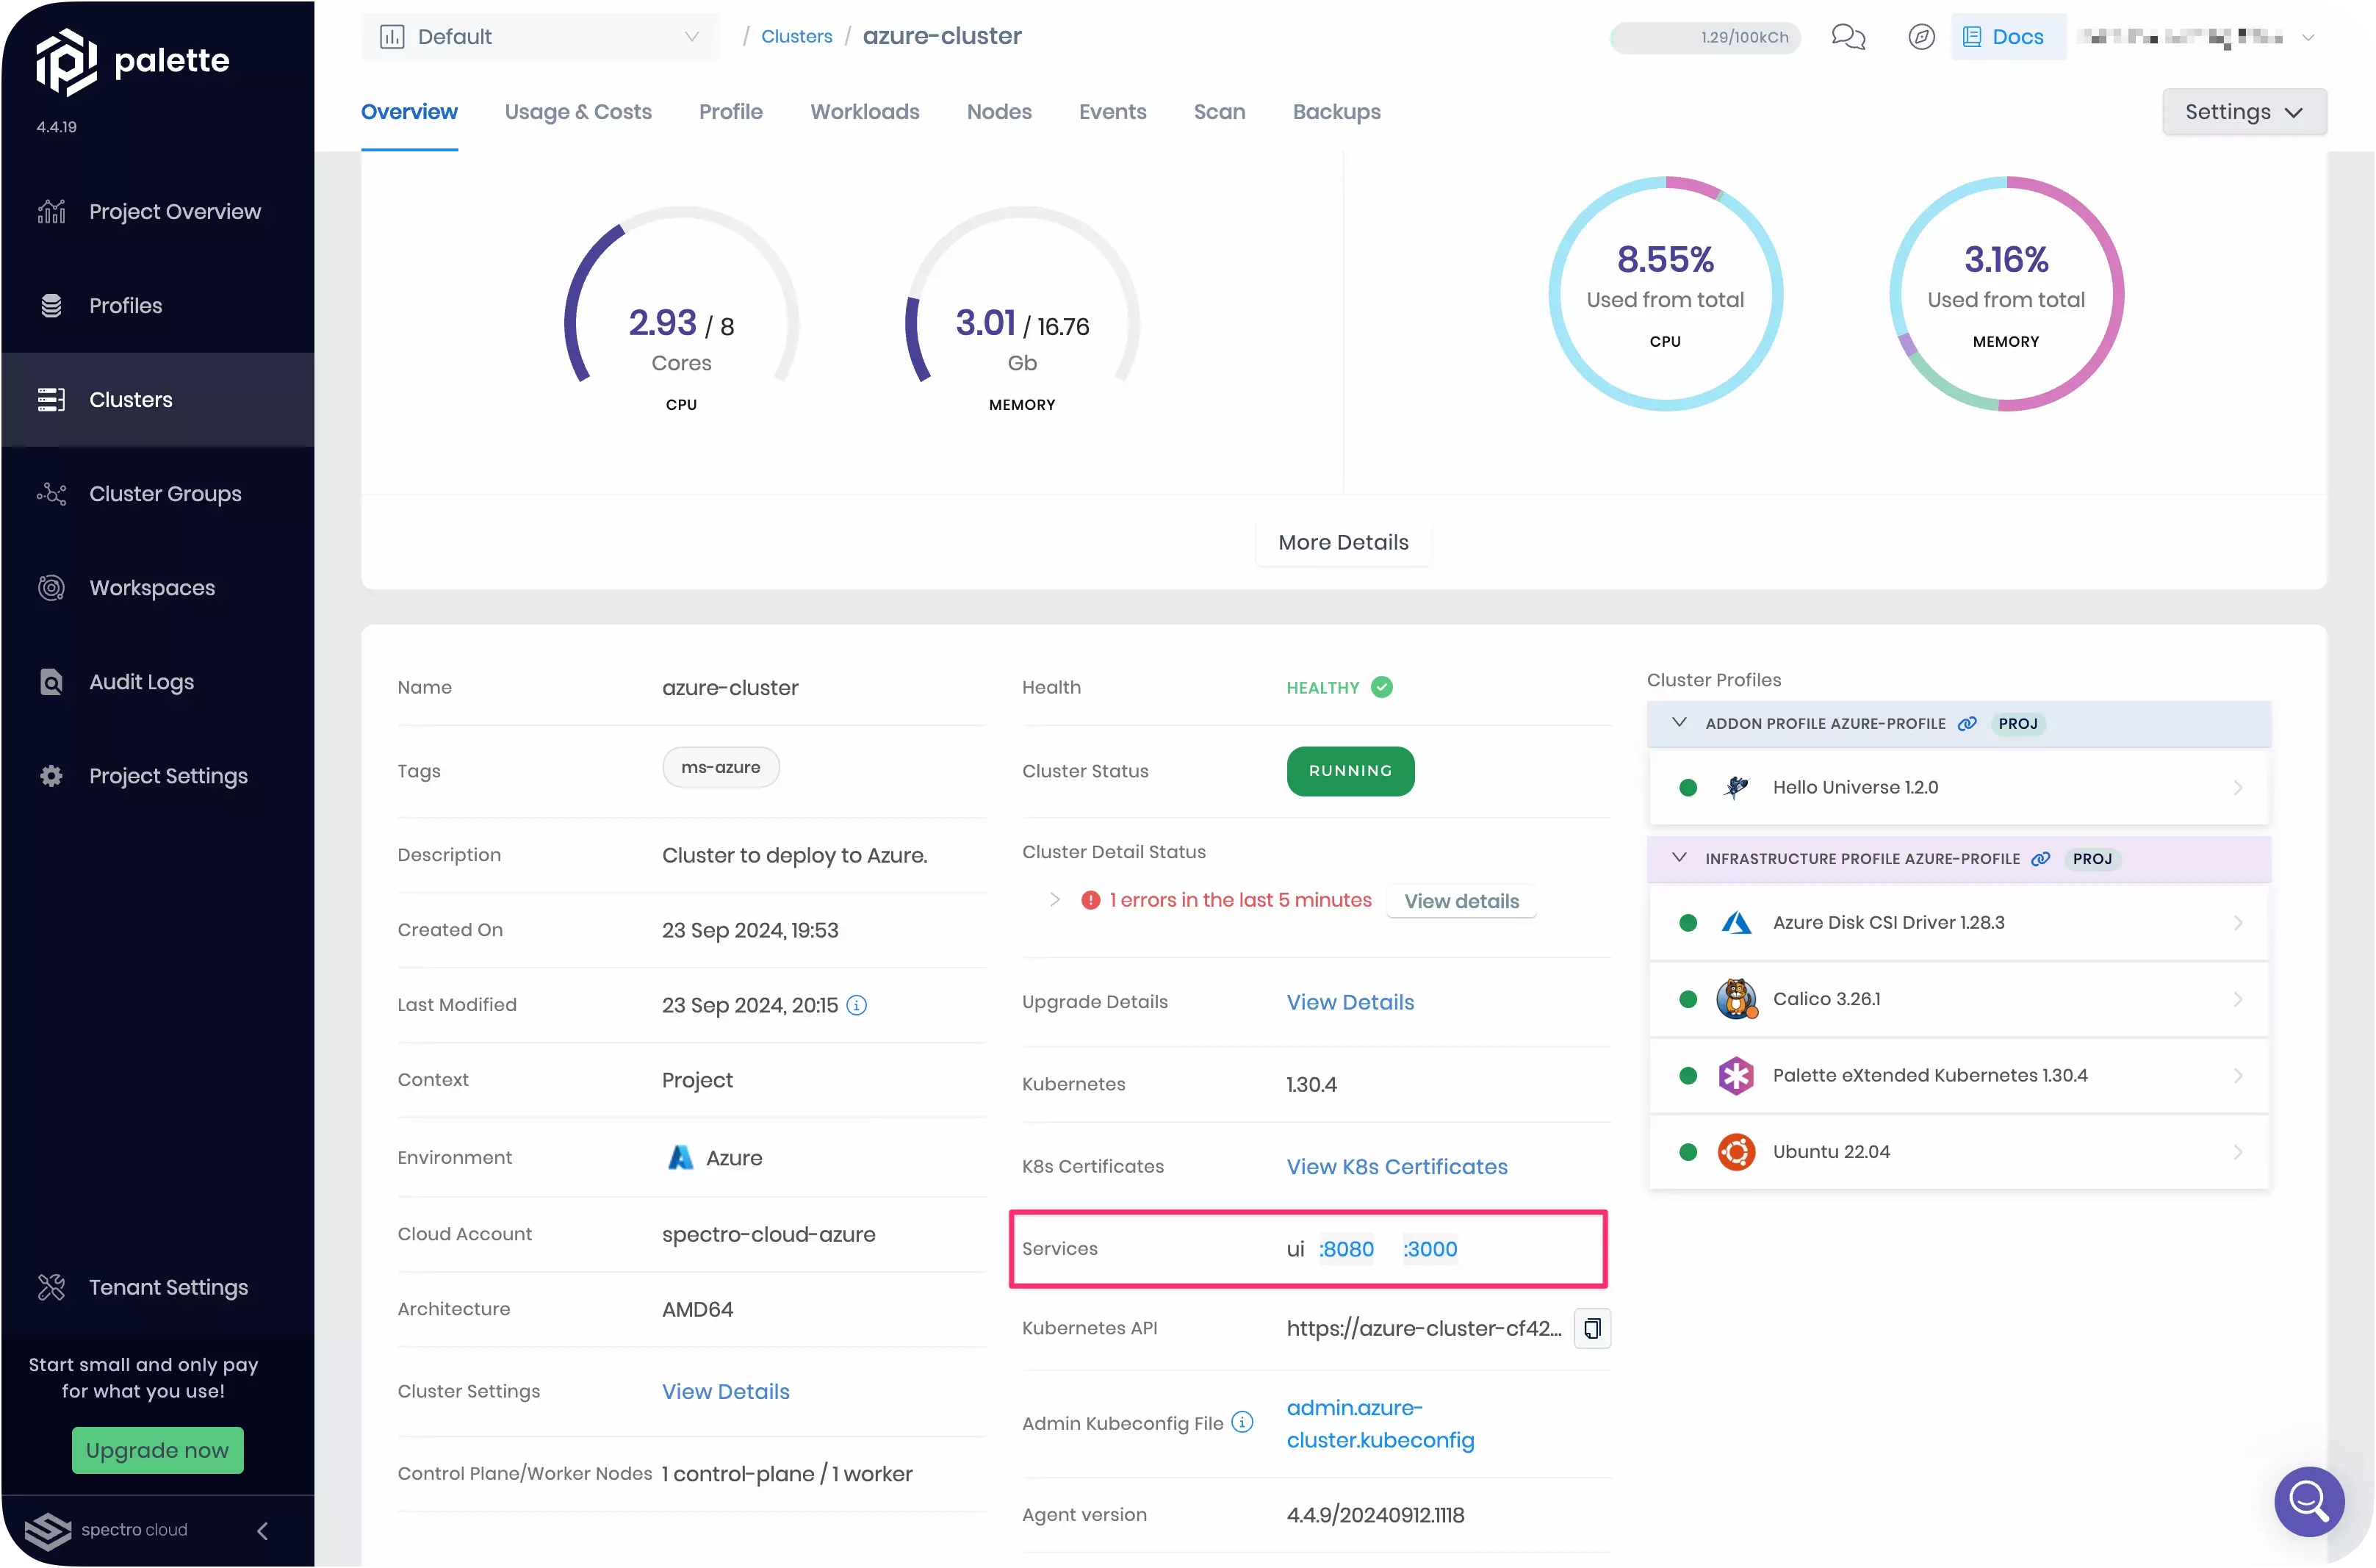
Task: Open the Events tab
Action: (1112, 111)
